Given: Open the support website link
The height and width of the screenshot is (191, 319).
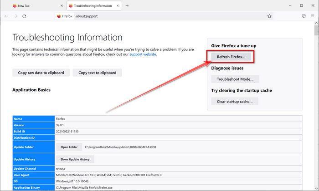Looking at the screenshot, I should (x=143, y=54).
